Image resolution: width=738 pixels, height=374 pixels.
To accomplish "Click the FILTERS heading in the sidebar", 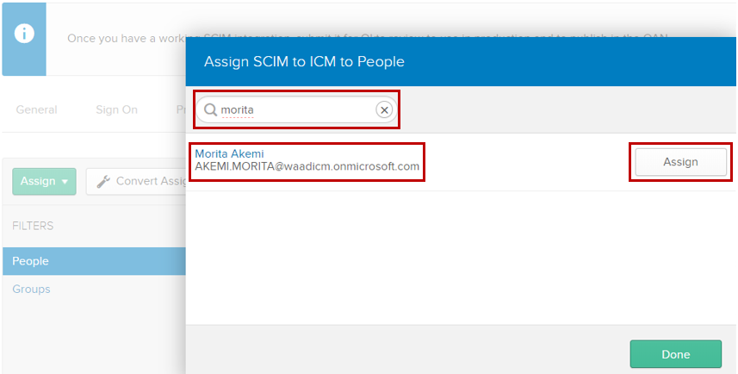I will pos(33,226).
